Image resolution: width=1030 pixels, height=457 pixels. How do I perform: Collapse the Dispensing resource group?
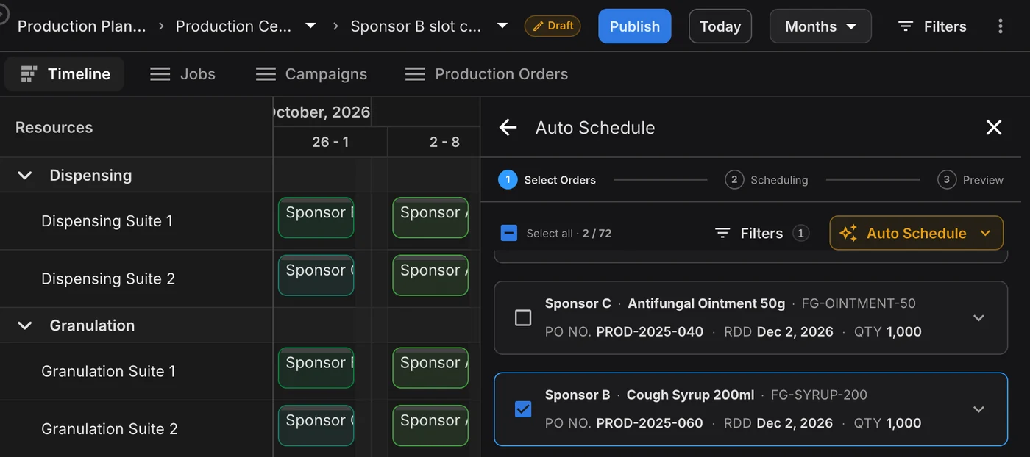click(25, 176)
